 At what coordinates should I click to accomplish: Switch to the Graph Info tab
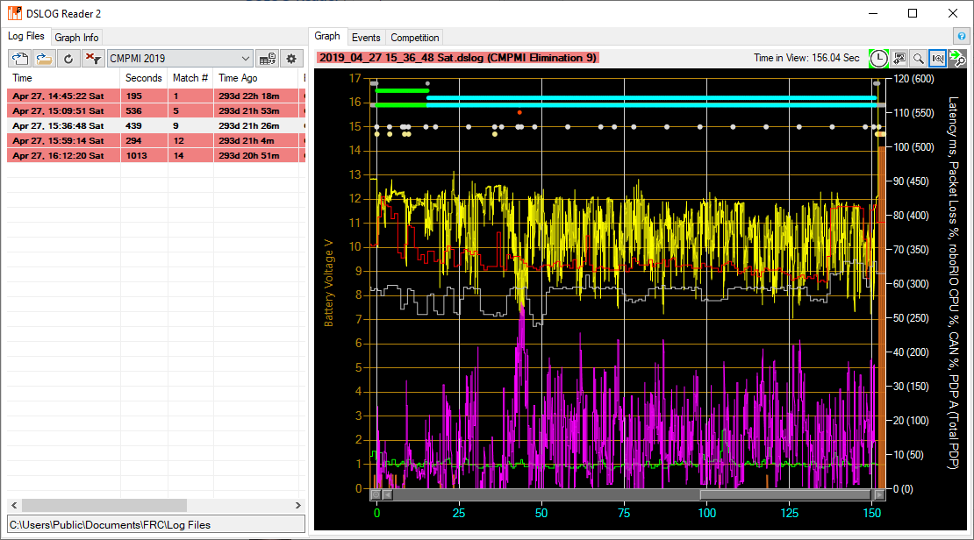coord(76,37)
